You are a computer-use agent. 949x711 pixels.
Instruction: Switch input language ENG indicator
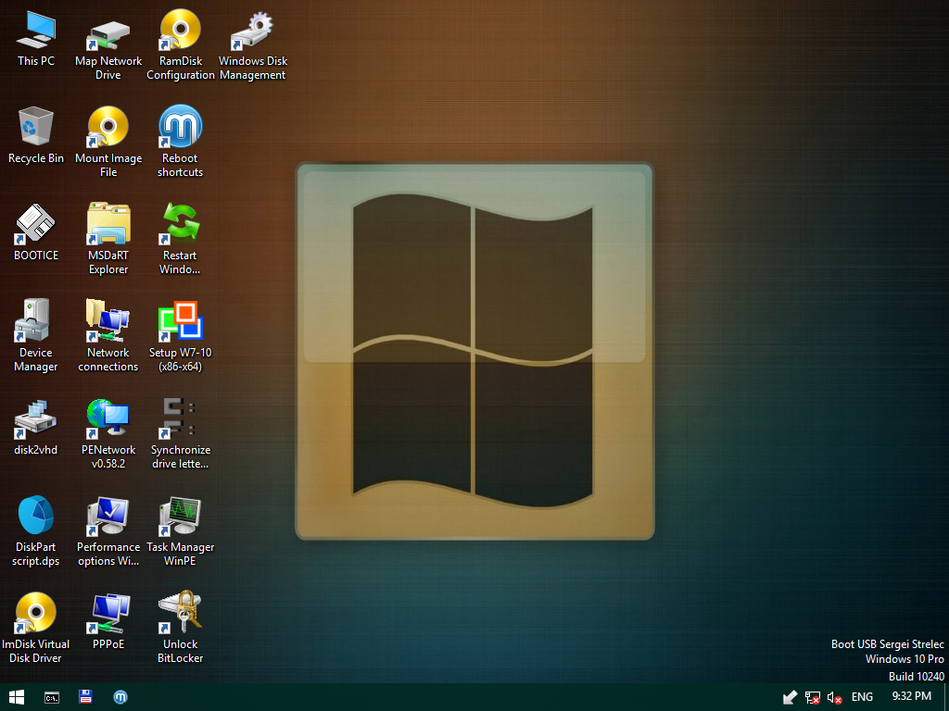click(862, 697)
